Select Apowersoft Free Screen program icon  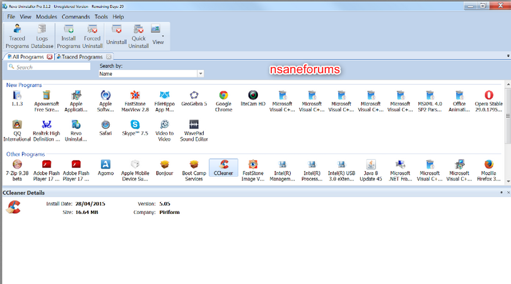point(46,102)
